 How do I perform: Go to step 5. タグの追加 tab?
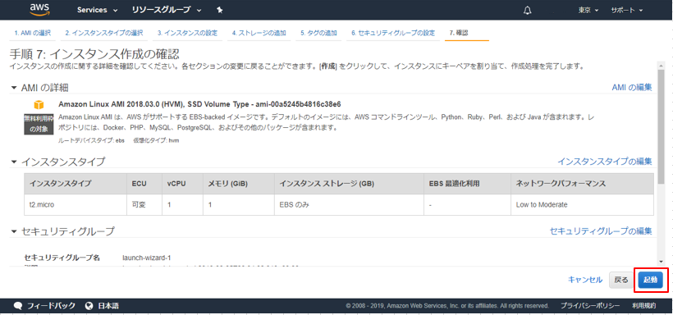[318, 33]
